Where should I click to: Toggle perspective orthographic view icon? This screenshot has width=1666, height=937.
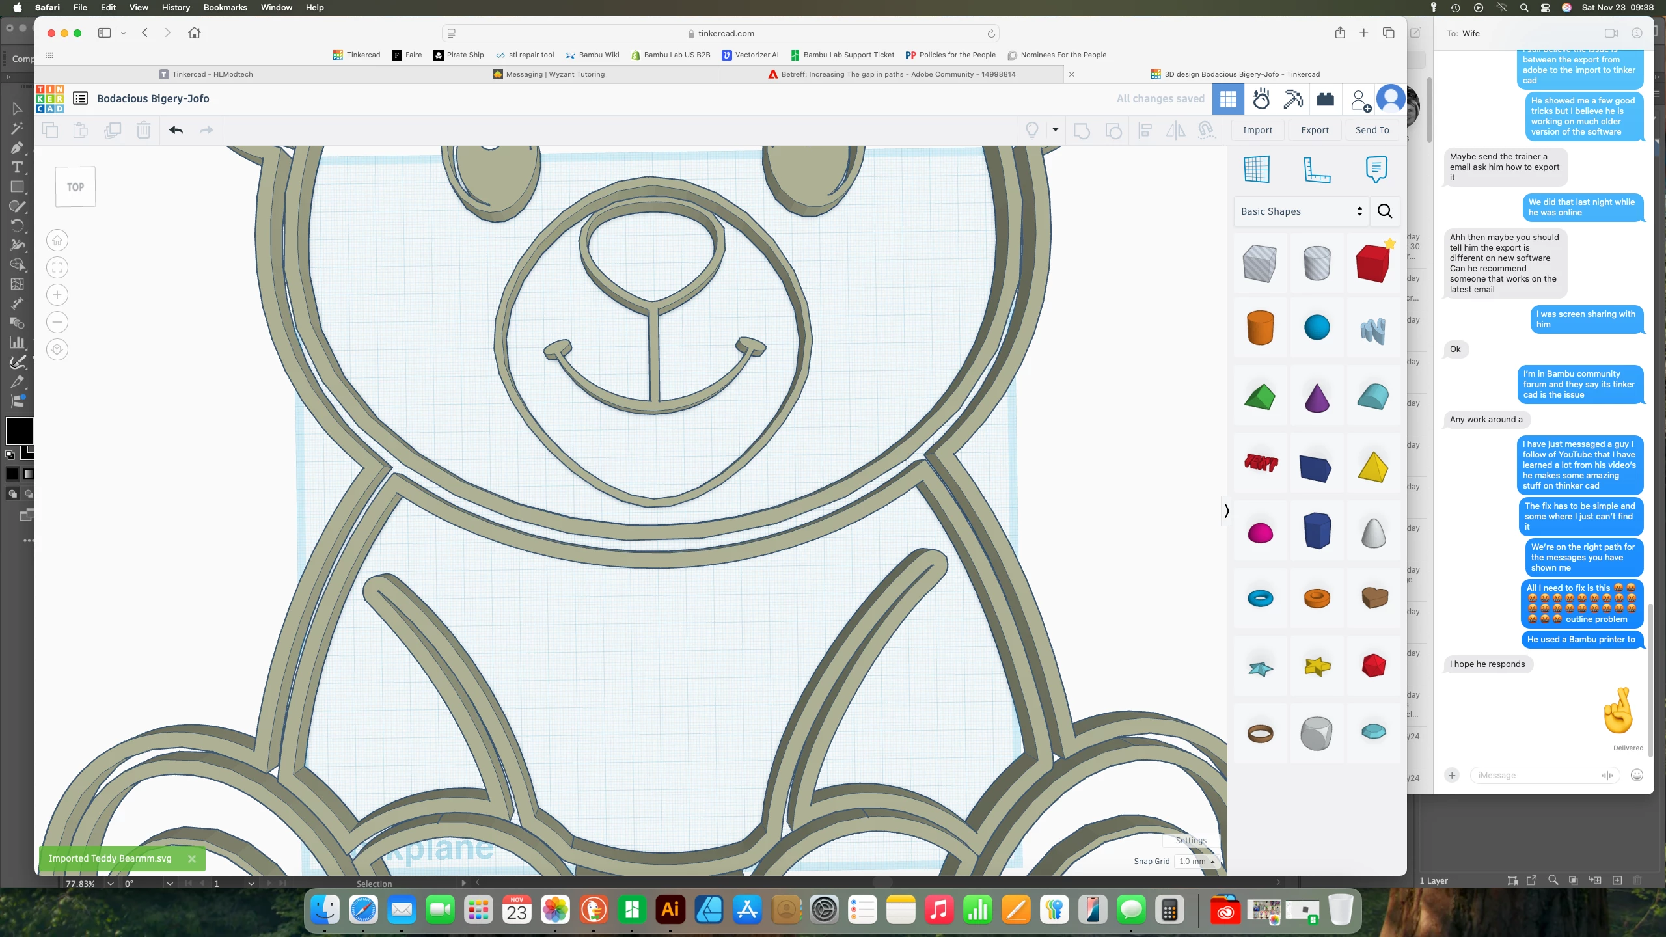(57, 349)
